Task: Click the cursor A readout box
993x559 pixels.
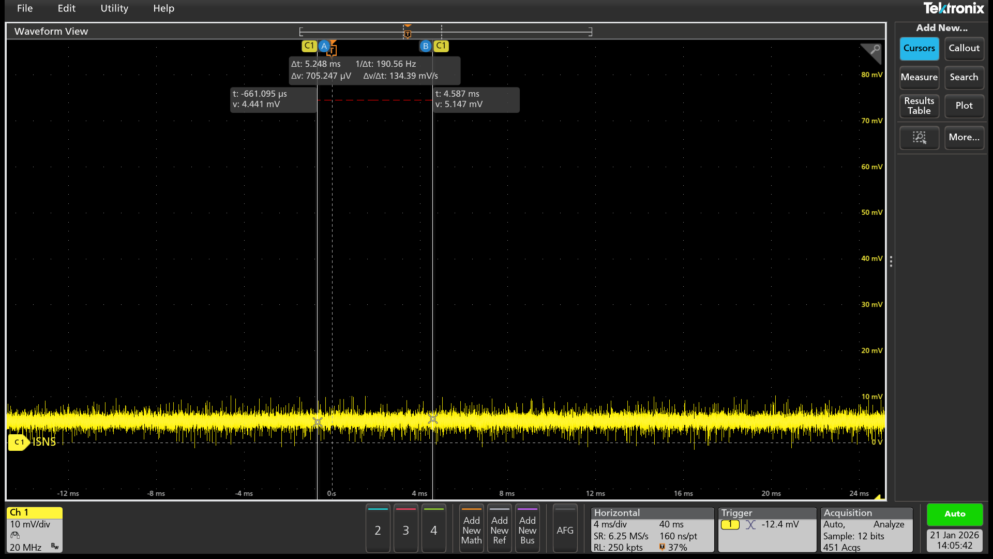Action: click(273, 99)
